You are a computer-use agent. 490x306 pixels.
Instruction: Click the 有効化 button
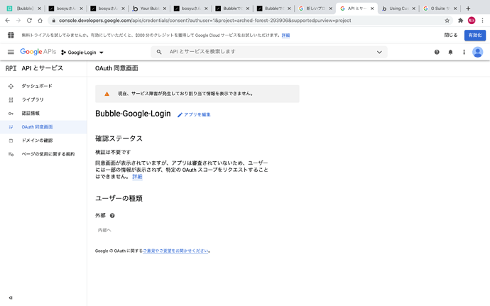[474, 35]
